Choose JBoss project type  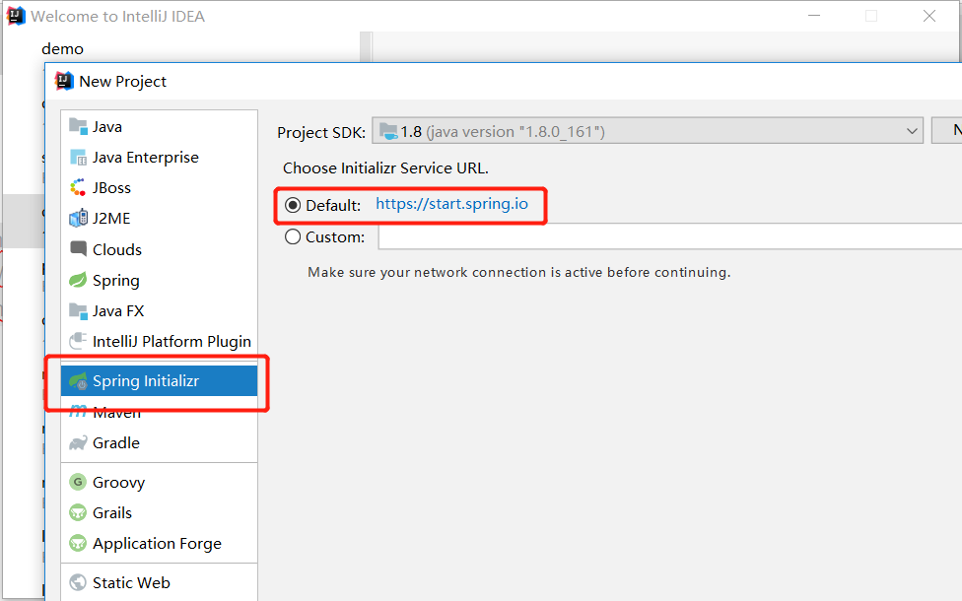(159, 187)
